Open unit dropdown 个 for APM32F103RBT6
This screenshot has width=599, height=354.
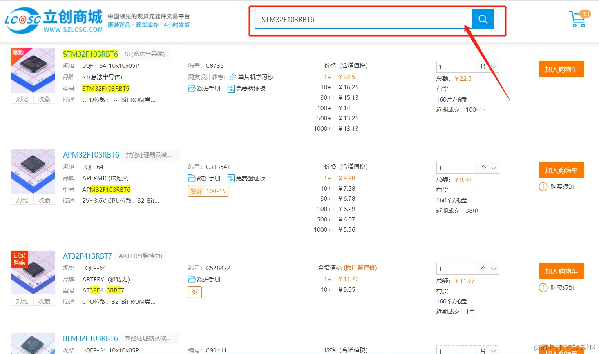click(x=487, y=168)
